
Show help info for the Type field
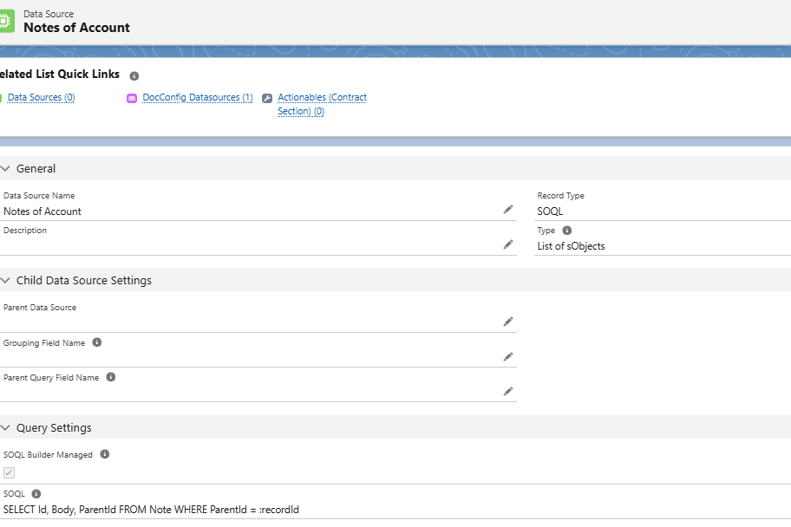click(567, 231)
